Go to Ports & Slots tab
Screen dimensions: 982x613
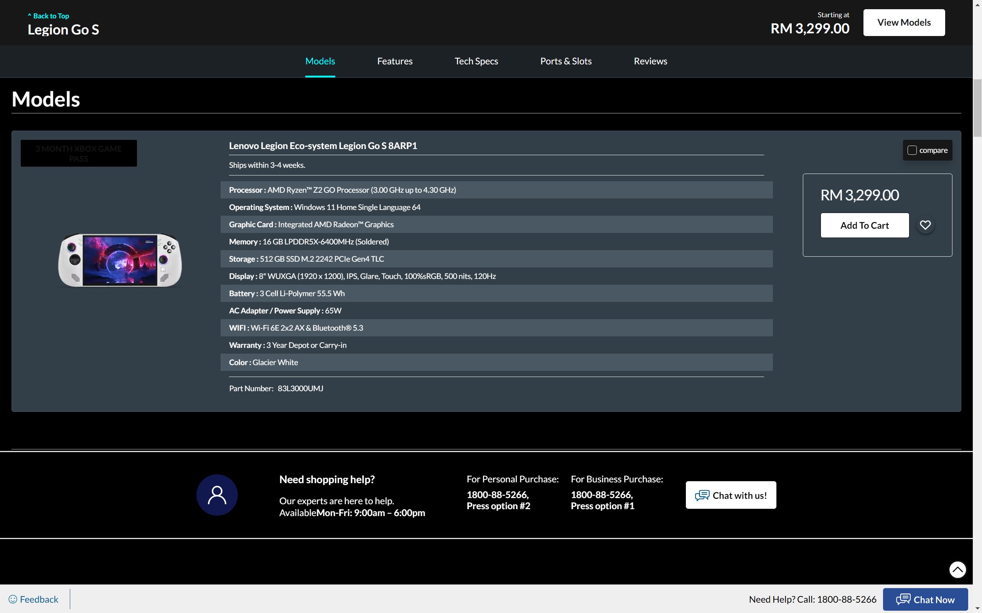[566, 61]
